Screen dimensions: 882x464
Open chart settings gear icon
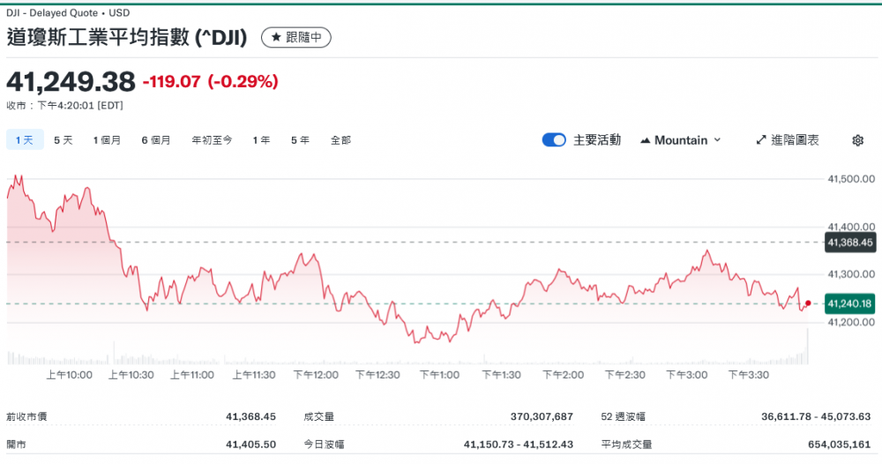857,140
